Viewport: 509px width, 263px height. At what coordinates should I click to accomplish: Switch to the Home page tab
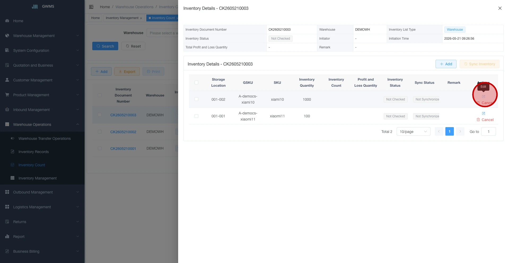point(95,18)
